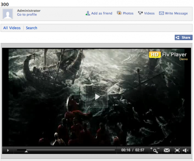Start the video using the center play overlay

pos(96,97)
